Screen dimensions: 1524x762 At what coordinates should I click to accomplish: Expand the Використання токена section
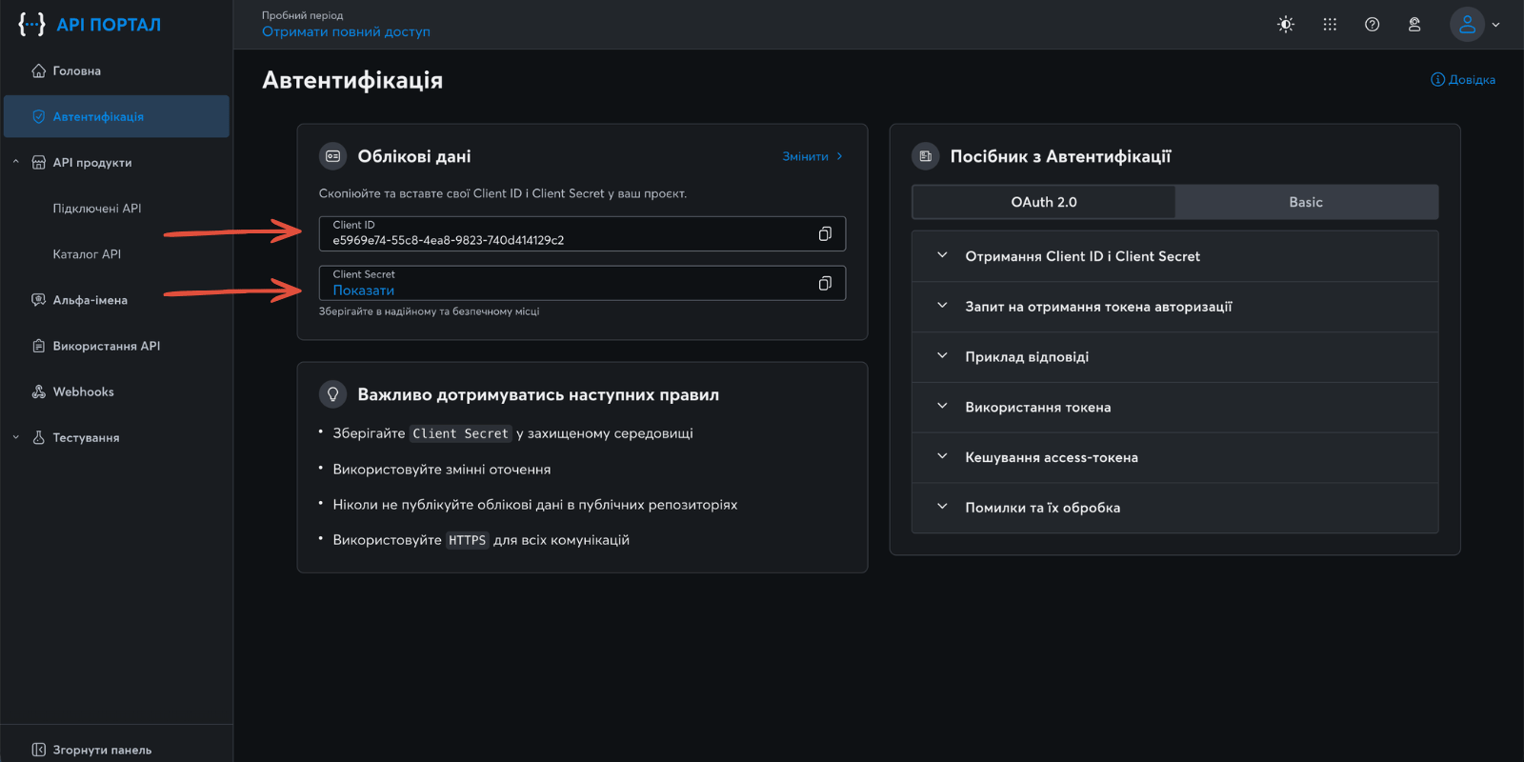coord(1174,408)
